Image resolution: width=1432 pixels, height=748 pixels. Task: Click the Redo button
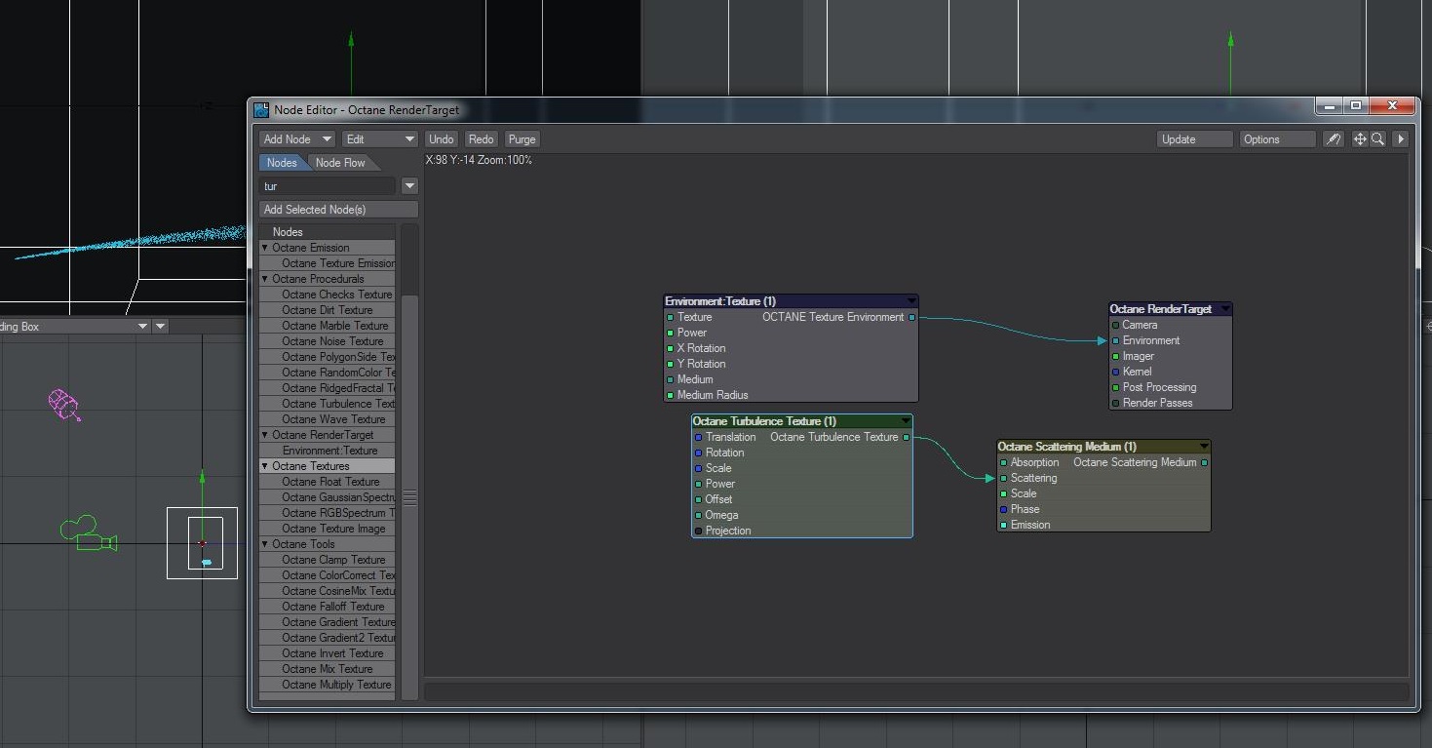click(x=481, y=139)
